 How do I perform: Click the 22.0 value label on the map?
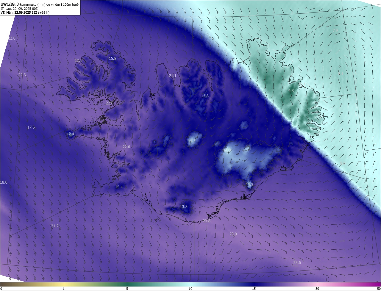pos(12,38)
